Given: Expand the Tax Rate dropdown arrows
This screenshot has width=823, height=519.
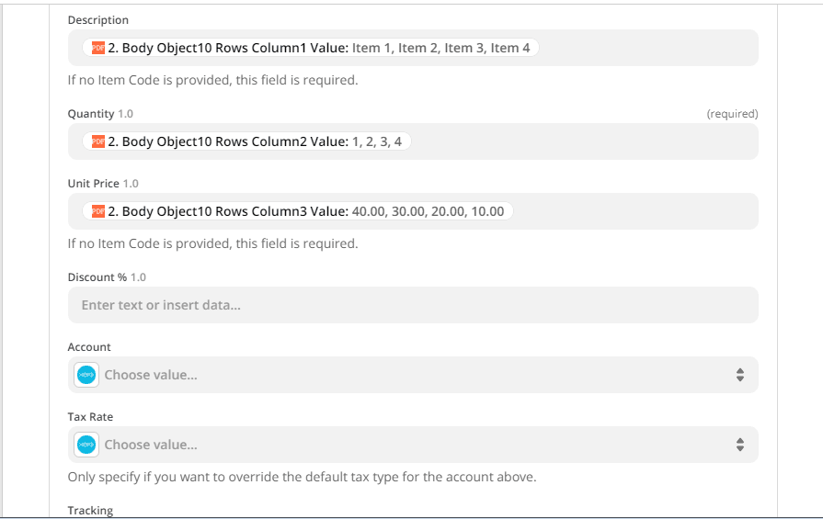Looking at the screenshot, I should pos(739,445).
